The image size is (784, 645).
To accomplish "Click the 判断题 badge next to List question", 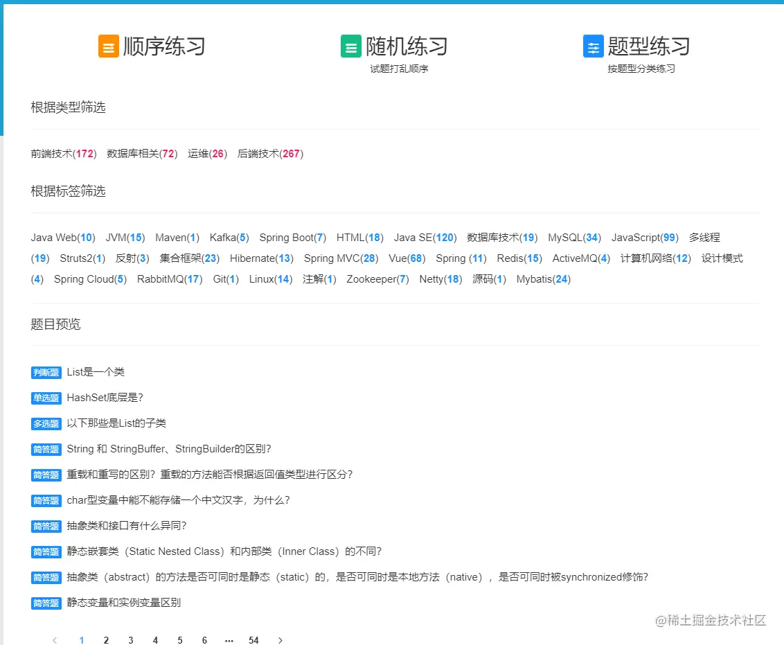I will pos(46,372).
